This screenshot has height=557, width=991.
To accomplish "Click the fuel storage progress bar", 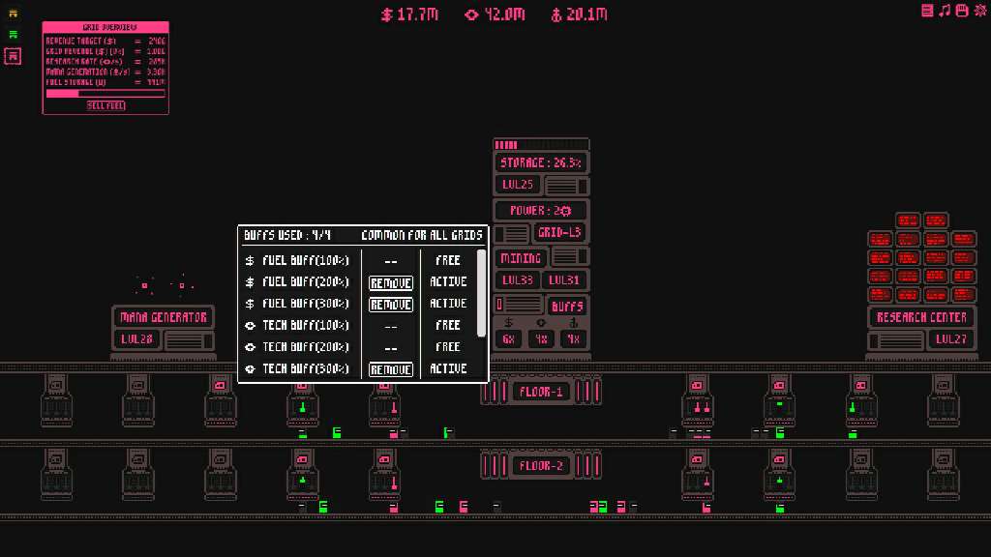I will 105,94.
